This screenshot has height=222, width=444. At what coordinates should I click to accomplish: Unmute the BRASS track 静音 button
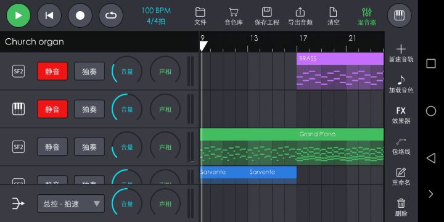(52, 72)
